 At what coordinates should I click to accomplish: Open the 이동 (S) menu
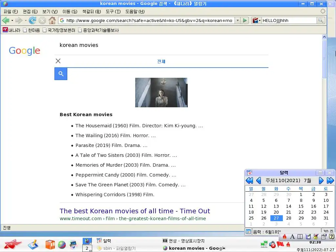(70, 11)
